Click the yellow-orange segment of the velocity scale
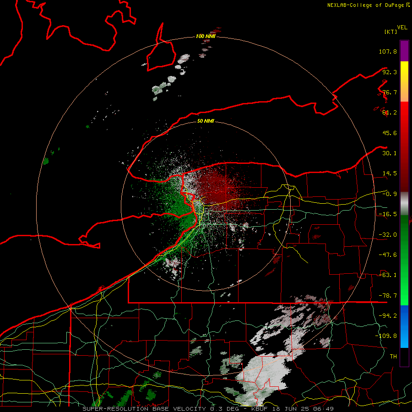This screenshot has width=412, height=412. (404, 81)
